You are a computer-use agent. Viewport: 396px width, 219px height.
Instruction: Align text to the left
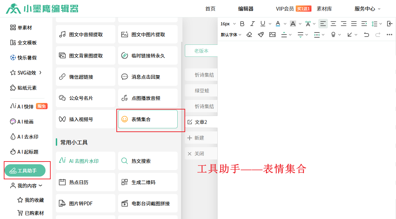(323, 24)
